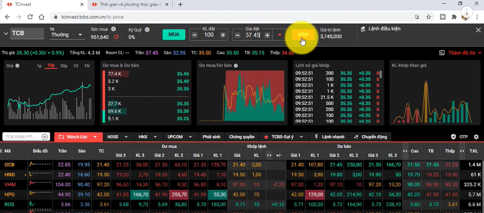This screenshot has height=213, width=484.
Task: Open info icon next to Dư mua/Dư bán
Action: (x=236, y=66)
